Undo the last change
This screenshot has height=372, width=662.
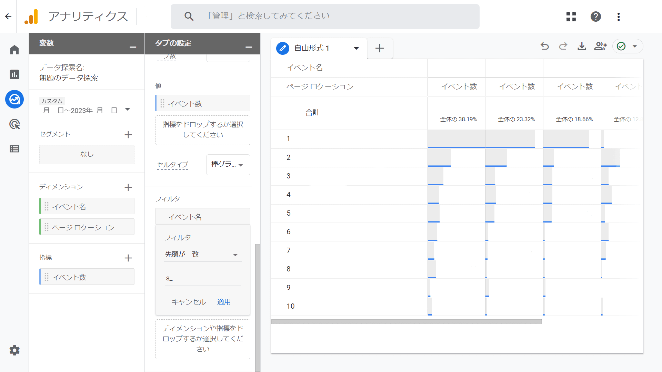click(545, 46)
